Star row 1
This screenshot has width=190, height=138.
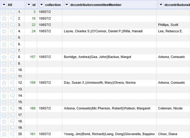(x=4, y=12)
